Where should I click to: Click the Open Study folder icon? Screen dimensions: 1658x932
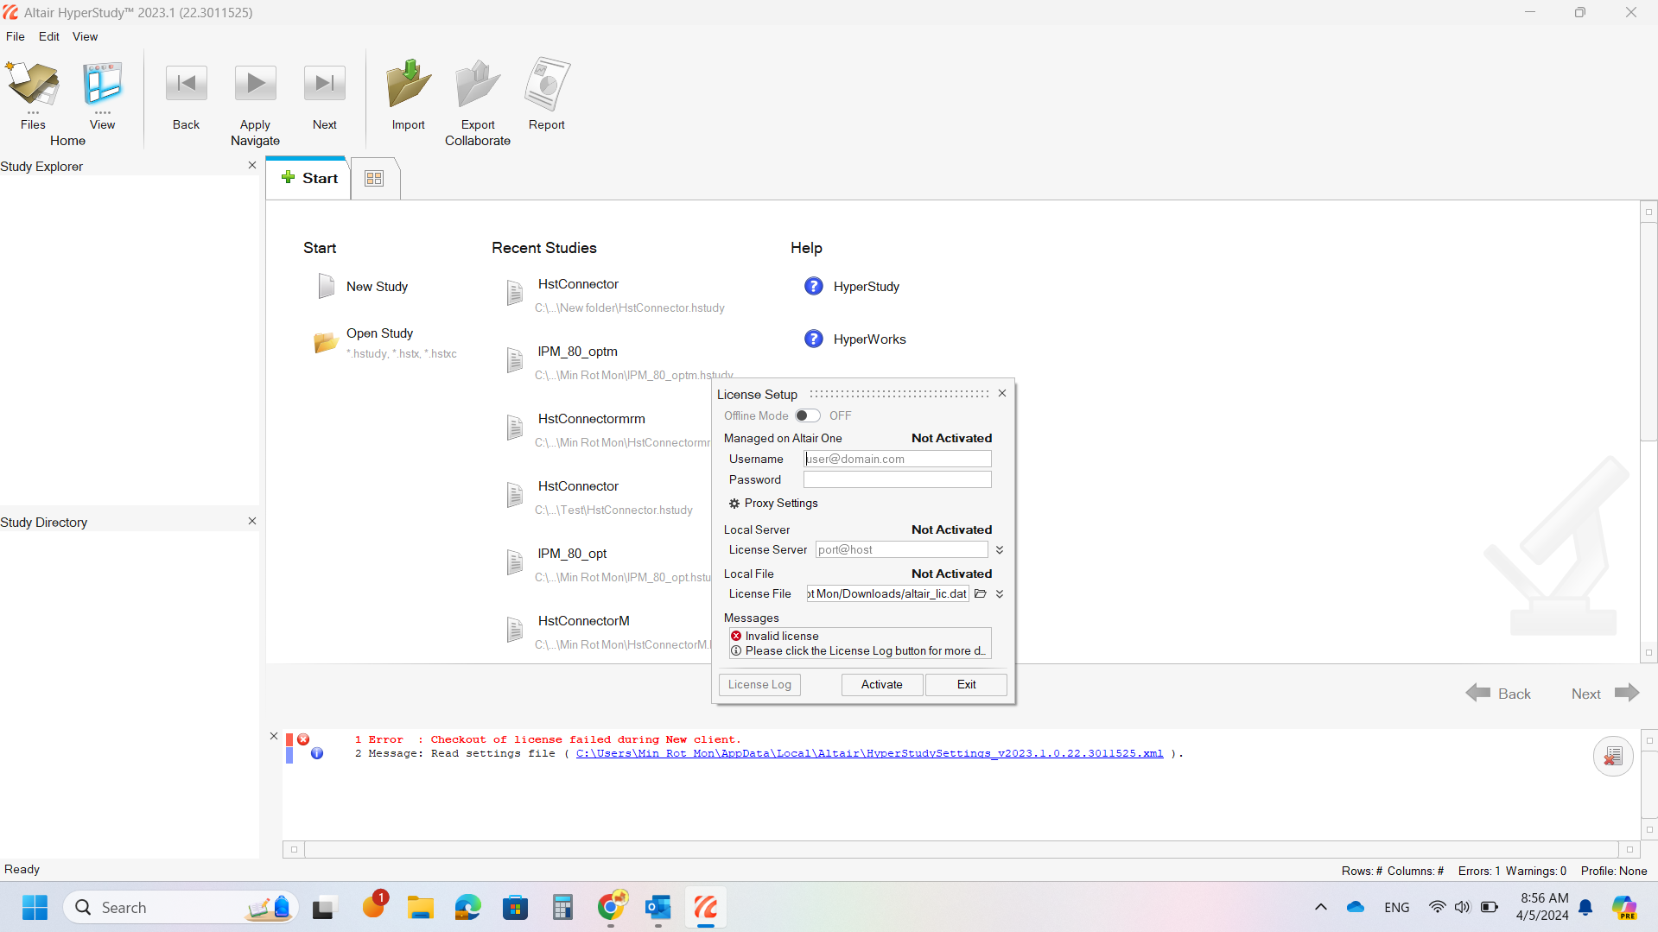(324, 342)
